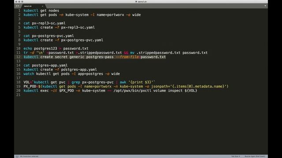This screenshot has height=158, width=282.
Task: Click the next tab arrow
Action: (x=18, y=6)
